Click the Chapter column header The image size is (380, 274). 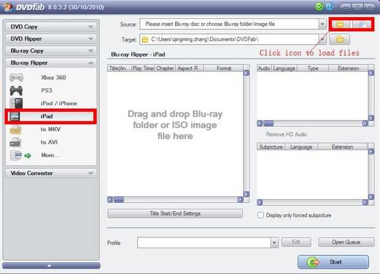[x=165, y=69]
